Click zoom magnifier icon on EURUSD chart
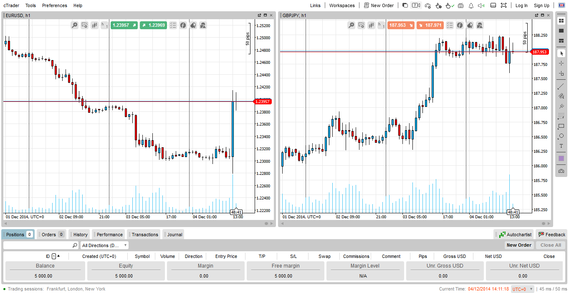Screen dimensions: 569x293 (75, 25)
